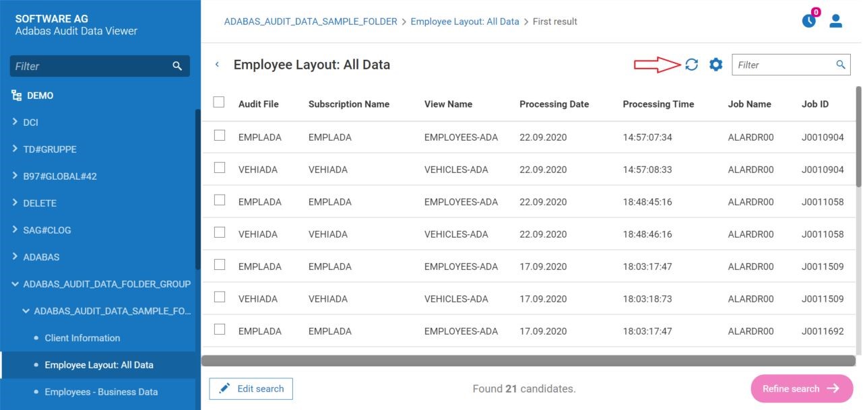Check the EMPLADA row at 18:48:45:16
The height and width of the screenshot is (410, 863).
point(219,200)
